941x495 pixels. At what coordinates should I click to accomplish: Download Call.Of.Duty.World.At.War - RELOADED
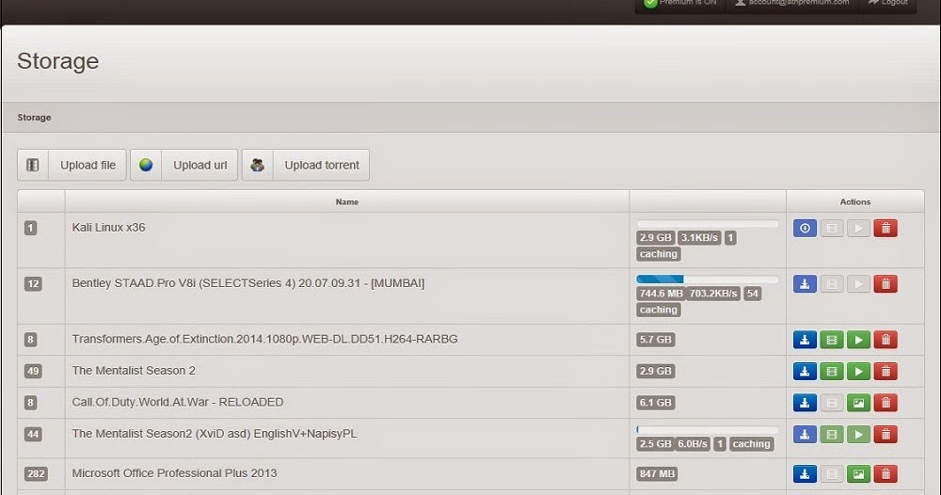[805, 403]
